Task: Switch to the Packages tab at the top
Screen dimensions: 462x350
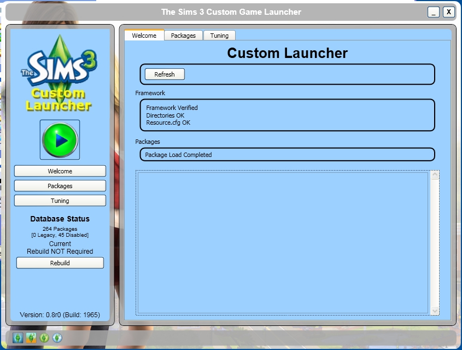Action: 183,35
